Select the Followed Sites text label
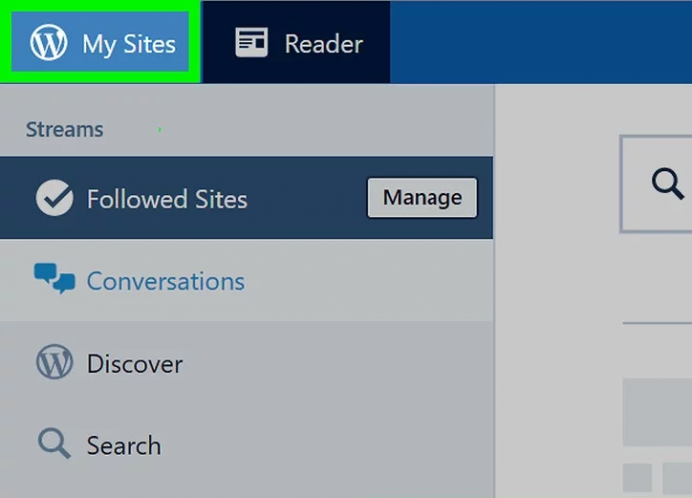Image resolution: width=692 pixels, height=498 pixels. (x=167, y=199)
